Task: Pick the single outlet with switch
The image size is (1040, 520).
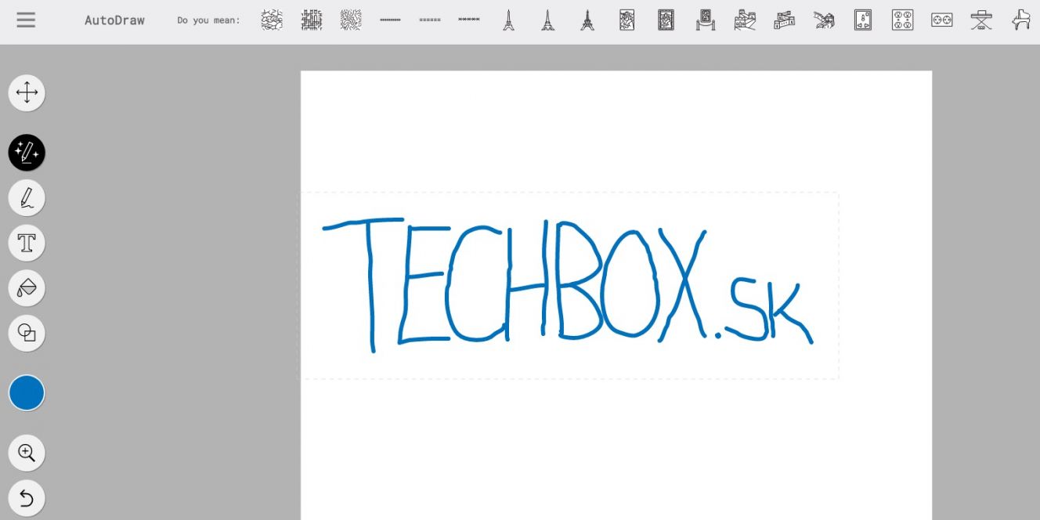Action: [x=863, y=20]
